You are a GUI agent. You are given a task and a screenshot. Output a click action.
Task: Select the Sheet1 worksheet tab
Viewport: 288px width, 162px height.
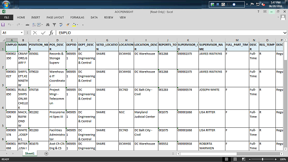(30, 153)
